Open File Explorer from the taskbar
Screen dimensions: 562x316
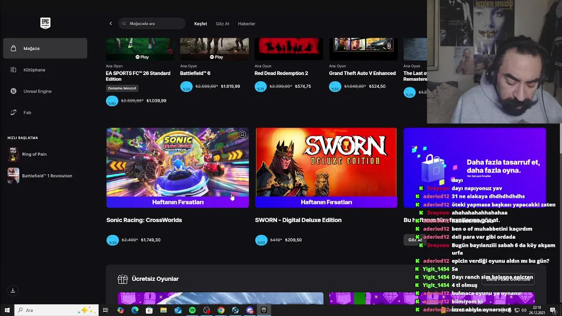tap(163, 310)
